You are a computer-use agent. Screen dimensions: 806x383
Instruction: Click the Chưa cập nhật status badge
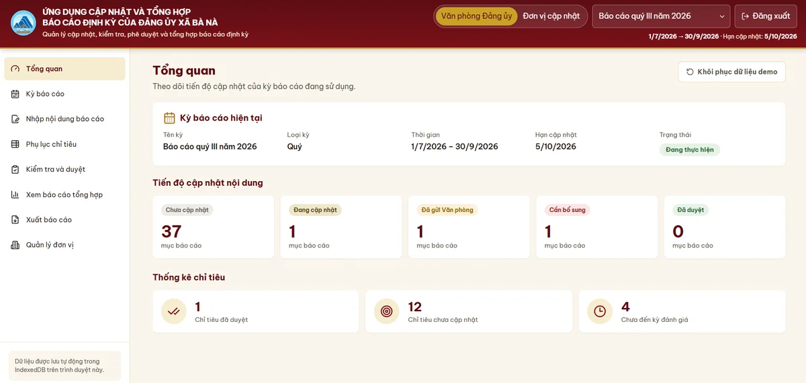click(187, 210)
